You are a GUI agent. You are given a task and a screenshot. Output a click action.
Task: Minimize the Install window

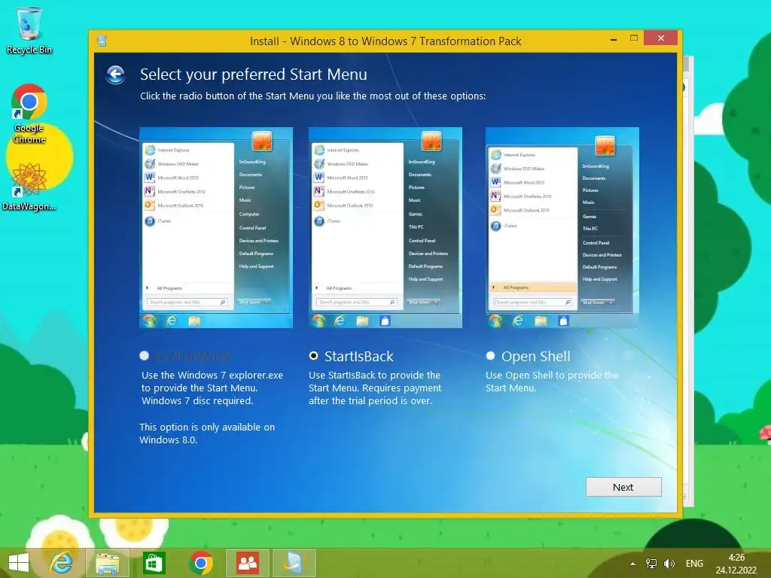[614, 39]
